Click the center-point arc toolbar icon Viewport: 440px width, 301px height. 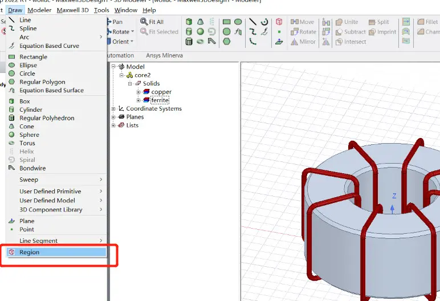(264, 22)
